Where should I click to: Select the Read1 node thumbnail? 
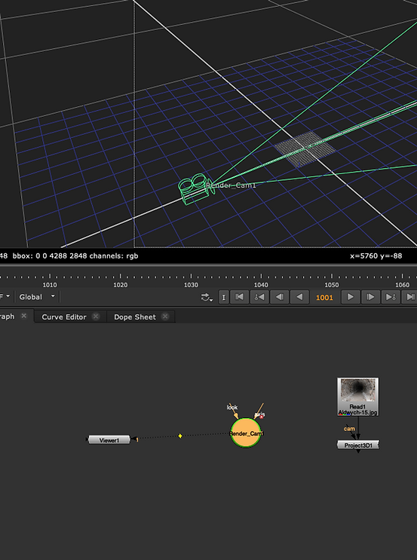358,391
